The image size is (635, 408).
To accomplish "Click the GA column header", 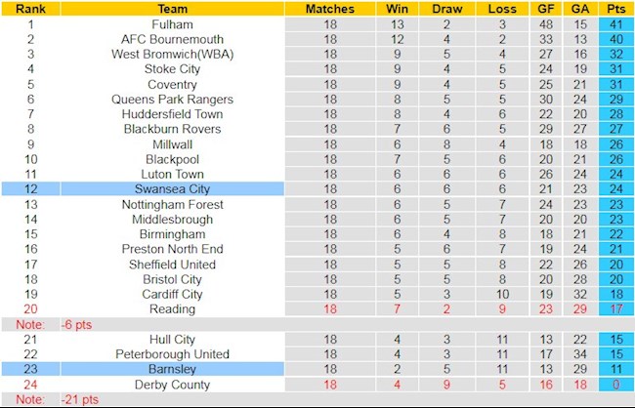I will tap(580, 8).
